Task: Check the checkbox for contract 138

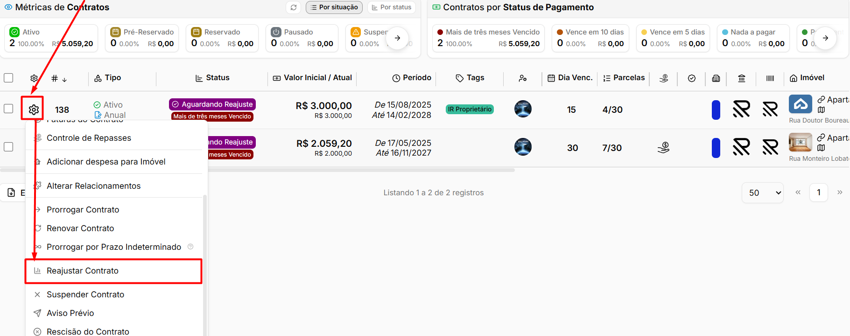Action: [8, 109]
